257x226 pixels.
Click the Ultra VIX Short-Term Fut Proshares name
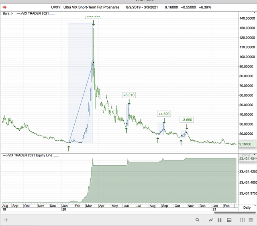click(x=91, y=7)
